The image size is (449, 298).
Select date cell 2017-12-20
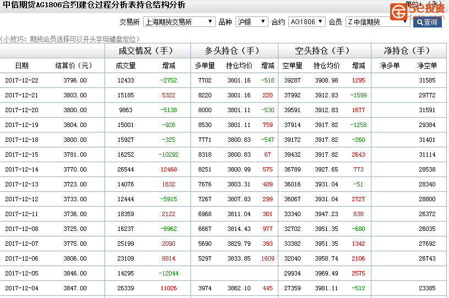(x=21, y=110)
